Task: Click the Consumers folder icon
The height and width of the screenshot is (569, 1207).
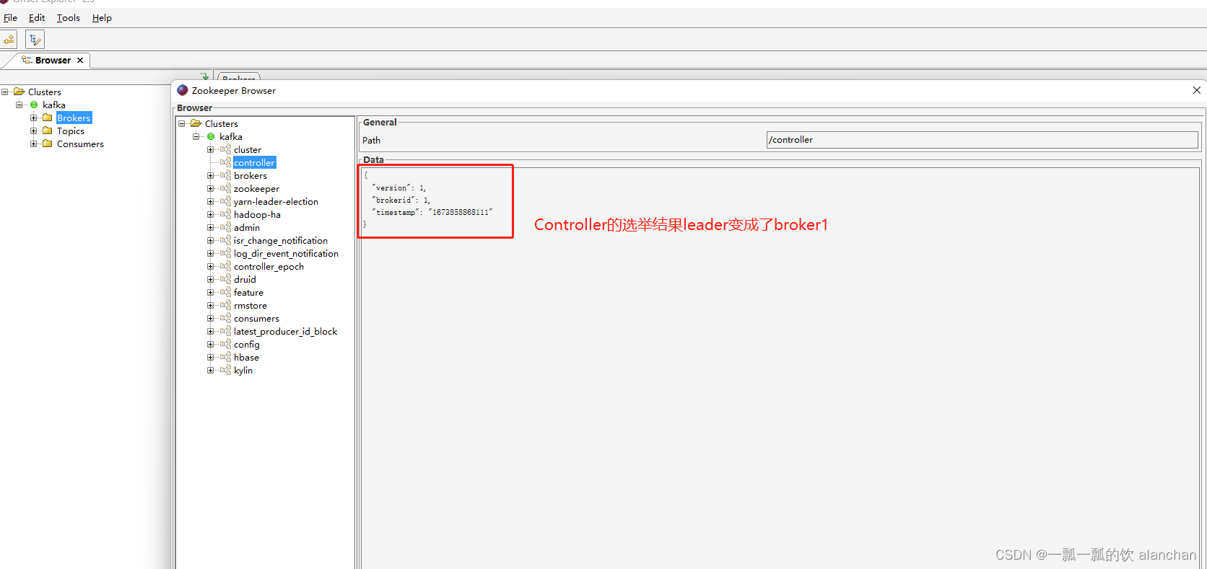Action: tap(48, 144)
